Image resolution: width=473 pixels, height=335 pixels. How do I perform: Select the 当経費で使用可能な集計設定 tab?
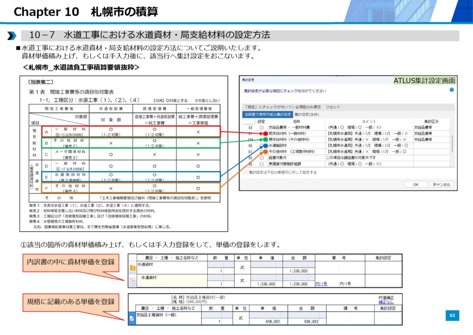point(267,114)
